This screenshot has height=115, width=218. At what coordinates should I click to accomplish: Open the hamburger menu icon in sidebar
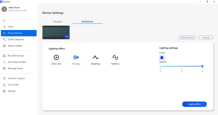pyautogui.click(x=4, y=21)
